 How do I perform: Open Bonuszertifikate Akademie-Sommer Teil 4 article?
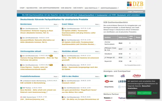pos(38,41)
